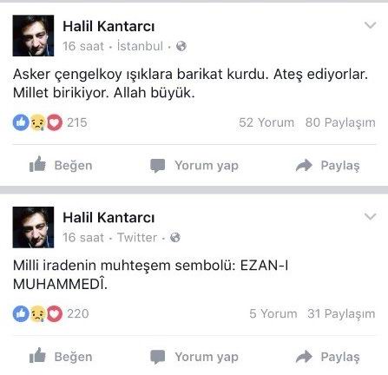Click the thumbs-up icon for the çengelkoy post

[37, 164]
